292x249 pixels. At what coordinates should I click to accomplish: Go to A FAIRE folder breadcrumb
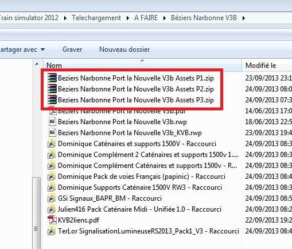tap(146, 18)
